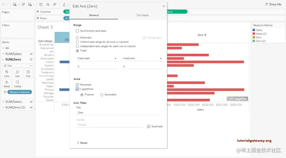Expand the SUM(Zero) (2) marks section
Viewport: 286px width, 158px height.
pos(3,107)
